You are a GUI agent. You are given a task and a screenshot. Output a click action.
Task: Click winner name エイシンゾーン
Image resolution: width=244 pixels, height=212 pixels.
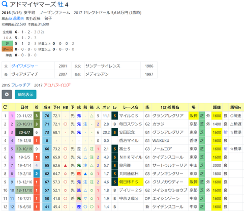pyautogui.click(x=166, y=198)
